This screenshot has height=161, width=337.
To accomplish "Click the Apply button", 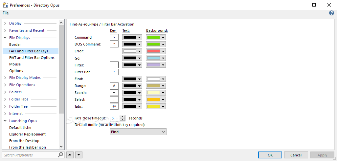I will pyautogui.click(x=322, y=155).
